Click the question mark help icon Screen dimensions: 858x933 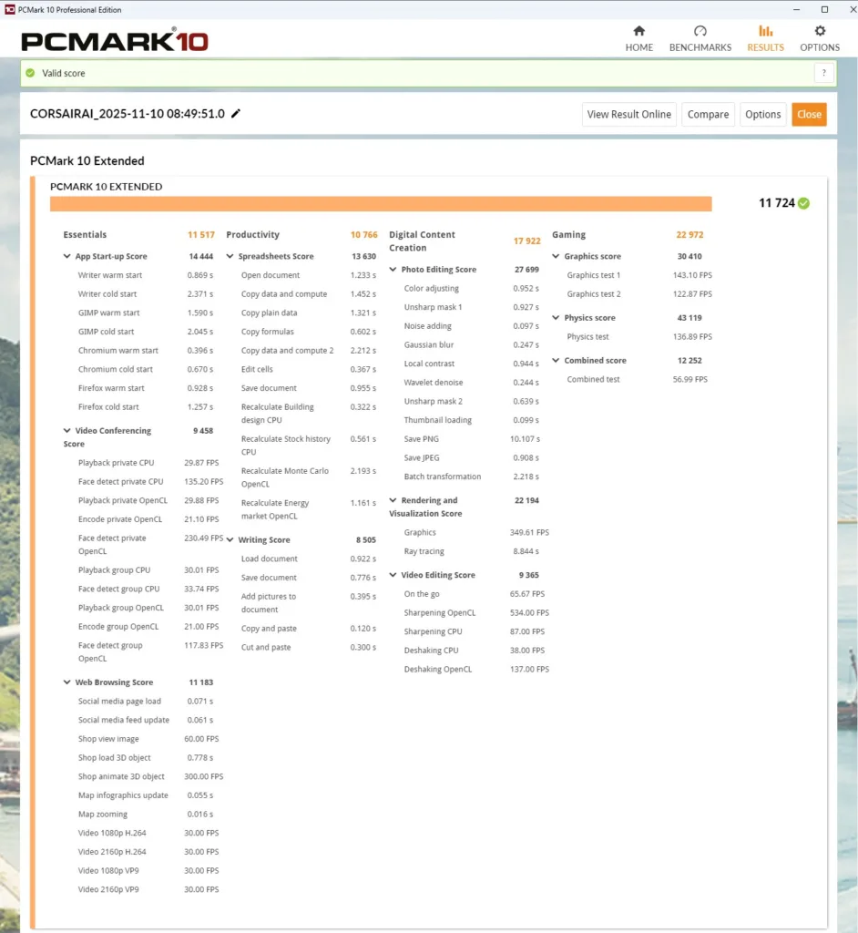[x=823, y=73]
